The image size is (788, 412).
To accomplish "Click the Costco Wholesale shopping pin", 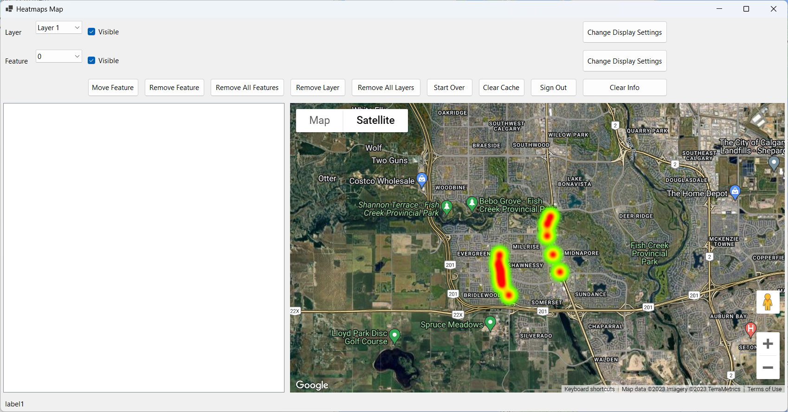I will [421, 179].
